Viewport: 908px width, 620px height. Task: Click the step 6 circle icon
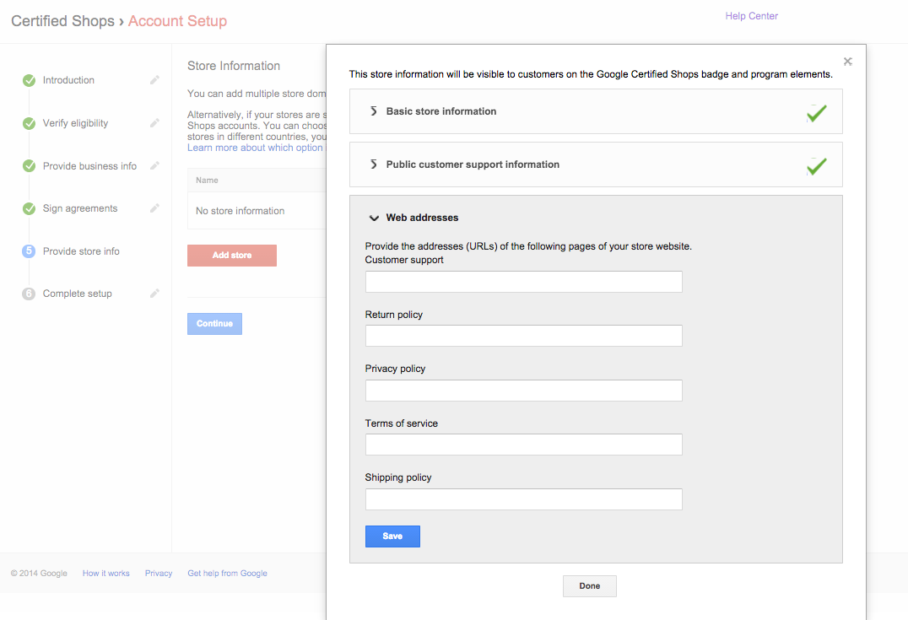point(29,294)
